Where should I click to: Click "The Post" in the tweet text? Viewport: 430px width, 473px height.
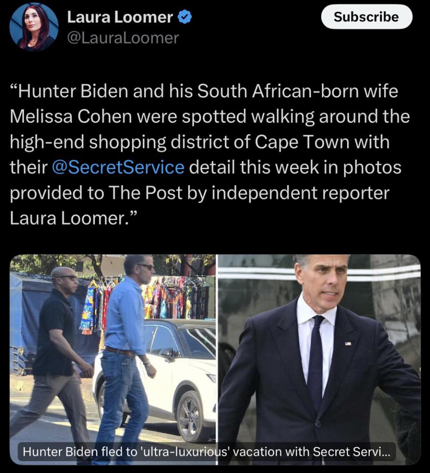pos(145,193)
